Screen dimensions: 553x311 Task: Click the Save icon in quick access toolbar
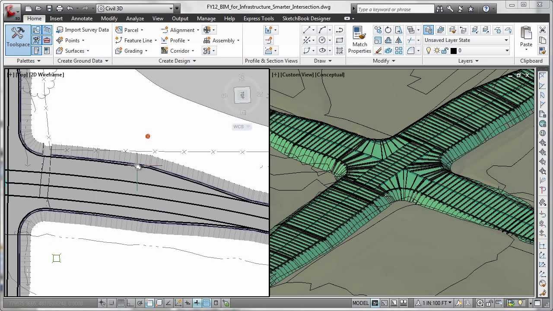point(49,8)
